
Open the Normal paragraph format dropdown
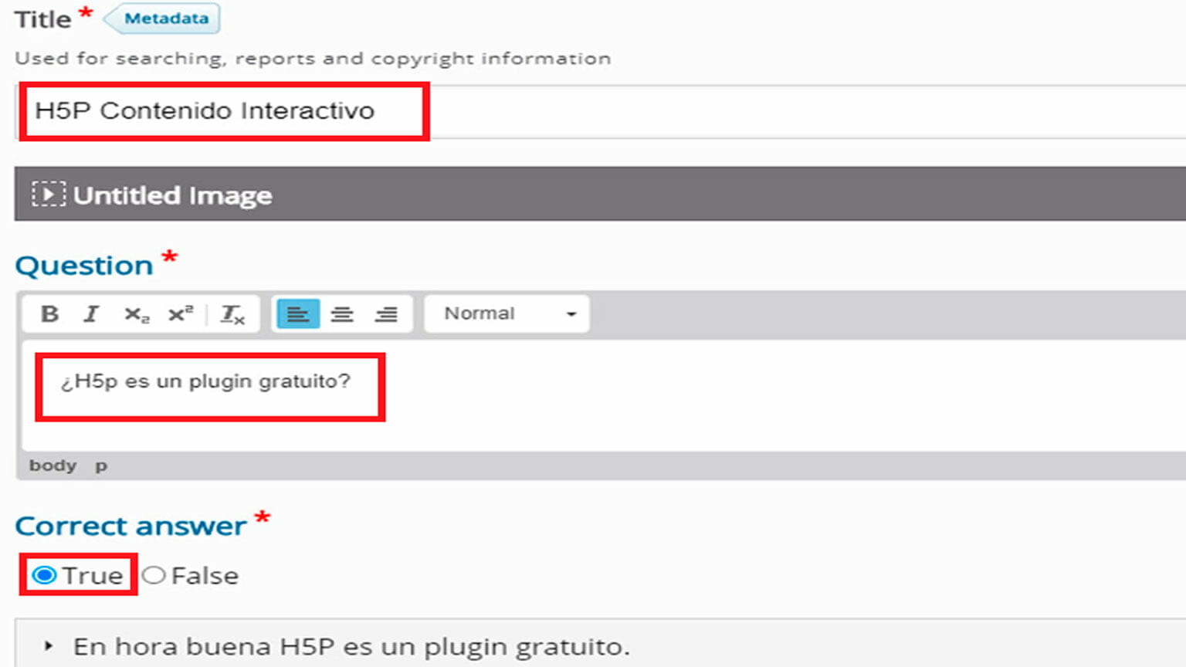tap(507, 314)
